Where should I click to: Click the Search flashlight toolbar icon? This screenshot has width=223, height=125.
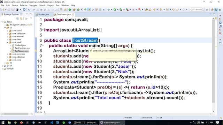pyautogui.click(x=154, y=10)
